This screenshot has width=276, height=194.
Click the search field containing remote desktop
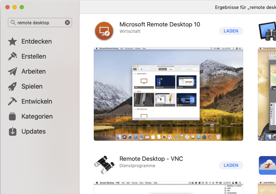click(40, 23)
